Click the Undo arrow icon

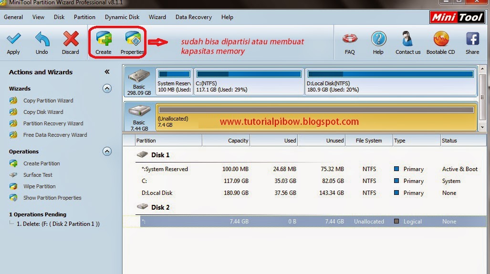(x=42, y=39)
